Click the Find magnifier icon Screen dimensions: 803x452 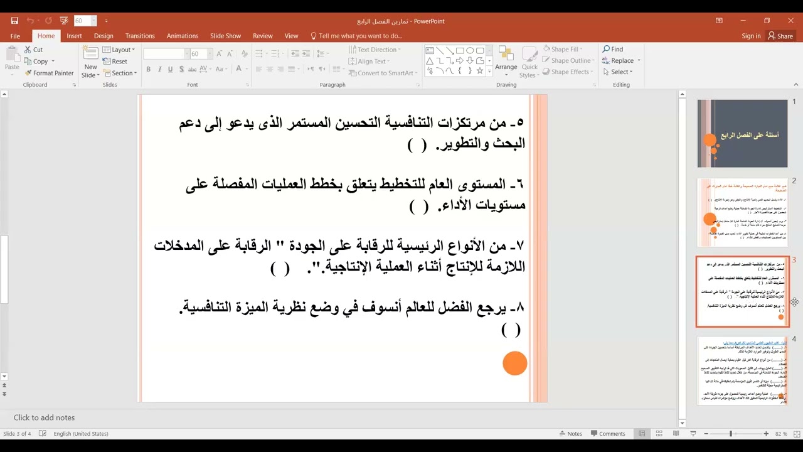[606, 49]
